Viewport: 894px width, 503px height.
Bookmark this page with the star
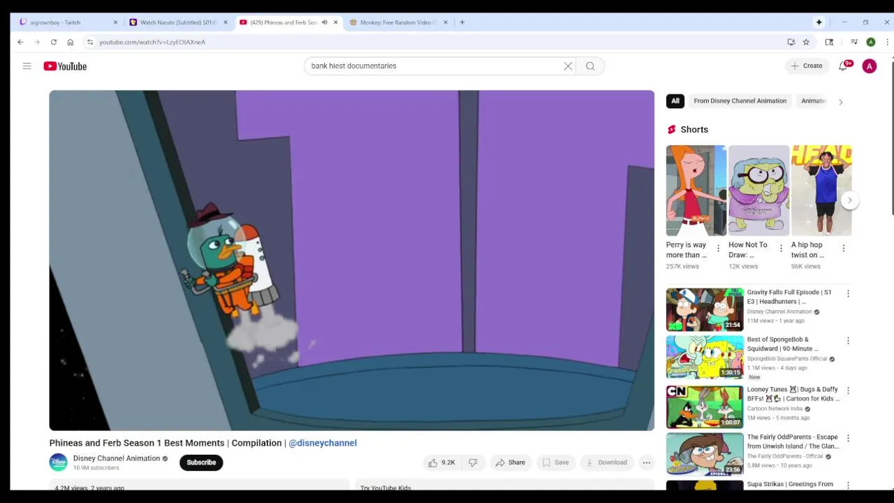(806, 42)
